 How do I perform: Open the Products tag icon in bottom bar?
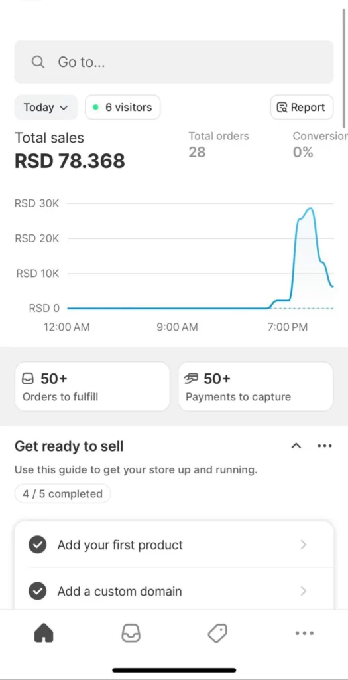217,633
